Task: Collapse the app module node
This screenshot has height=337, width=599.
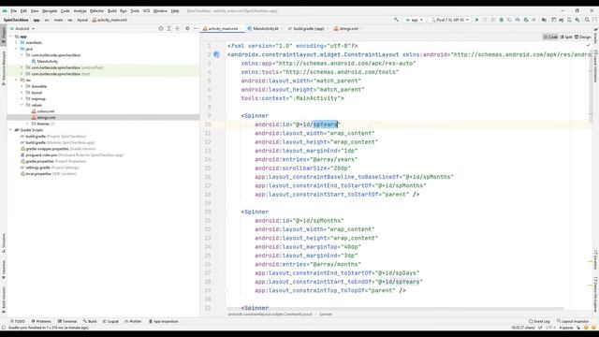Action: [10, 37]
